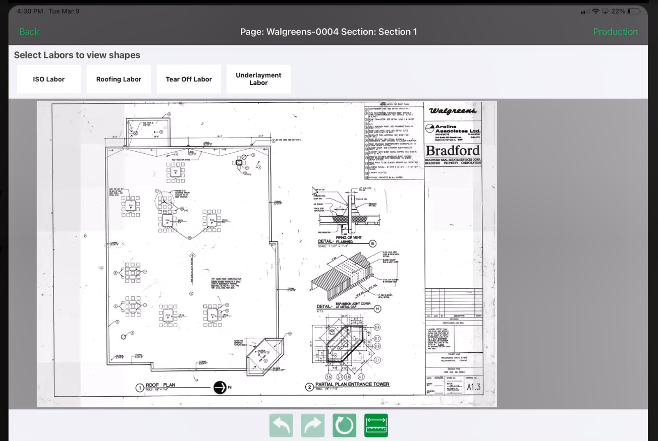Tap the Walgreens logo on the blueprint

[453, 110]
